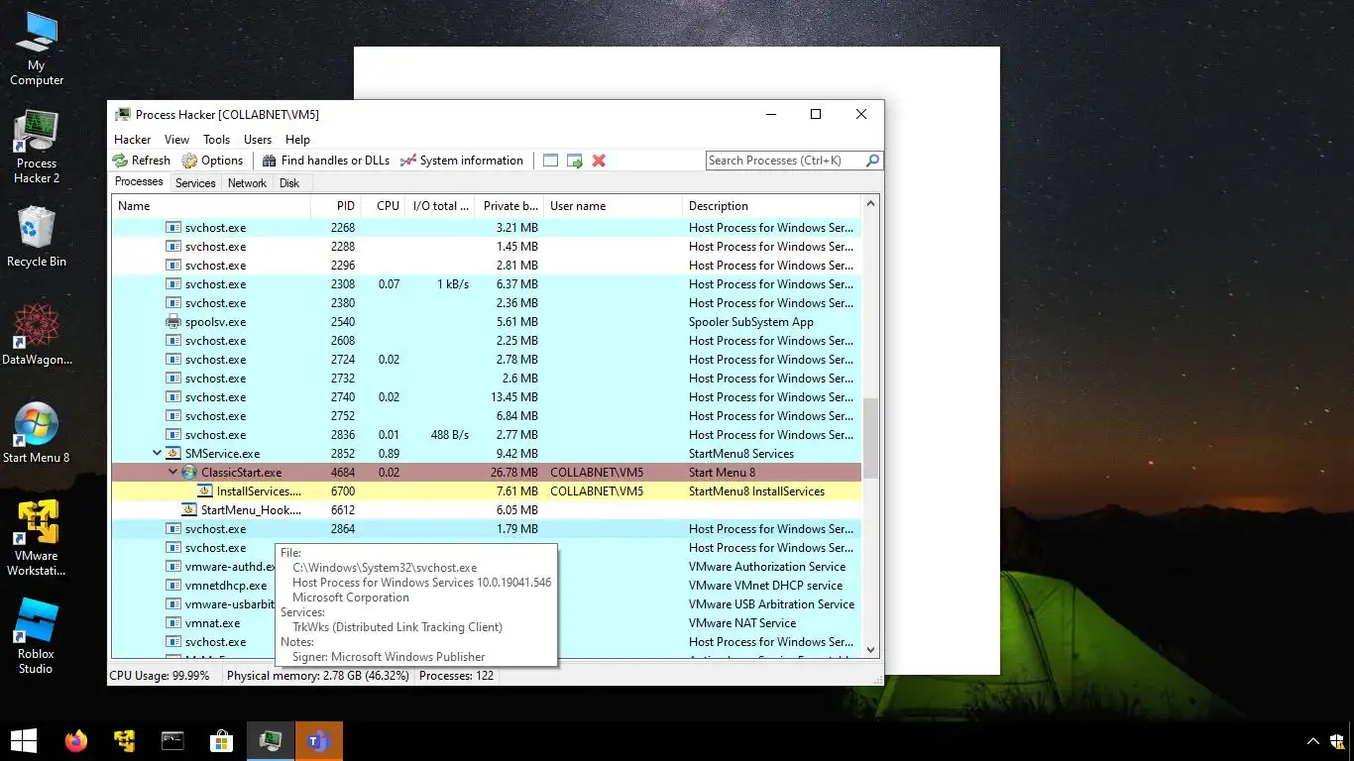Select svchost.exe with PID 2740
Screen dimensions: 1354x761
486,397
